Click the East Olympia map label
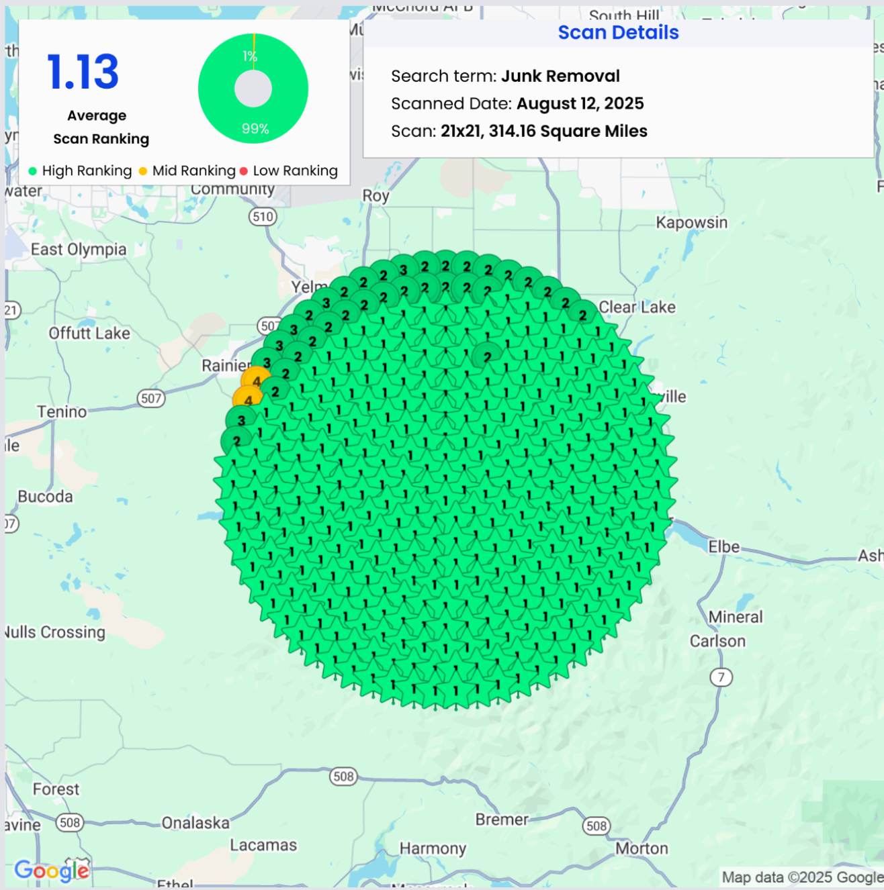This screenshot has width=884, height=890. tap(78, 250)
